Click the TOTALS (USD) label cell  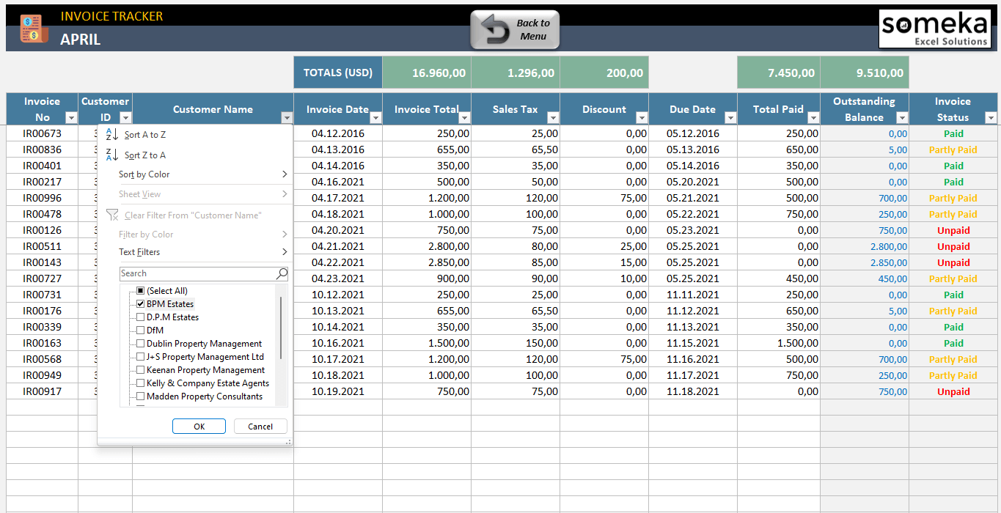338,73
